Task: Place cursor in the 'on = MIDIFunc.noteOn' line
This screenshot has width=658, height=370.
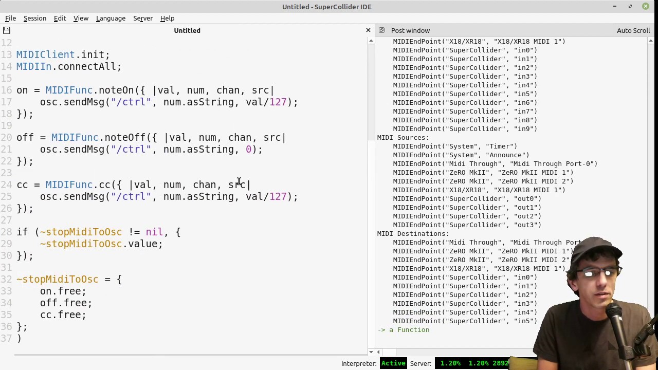Action: tap(145, 90)
